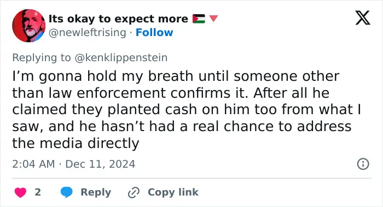Click the Reply text label

pyautogui.click(x=96, y=192)
